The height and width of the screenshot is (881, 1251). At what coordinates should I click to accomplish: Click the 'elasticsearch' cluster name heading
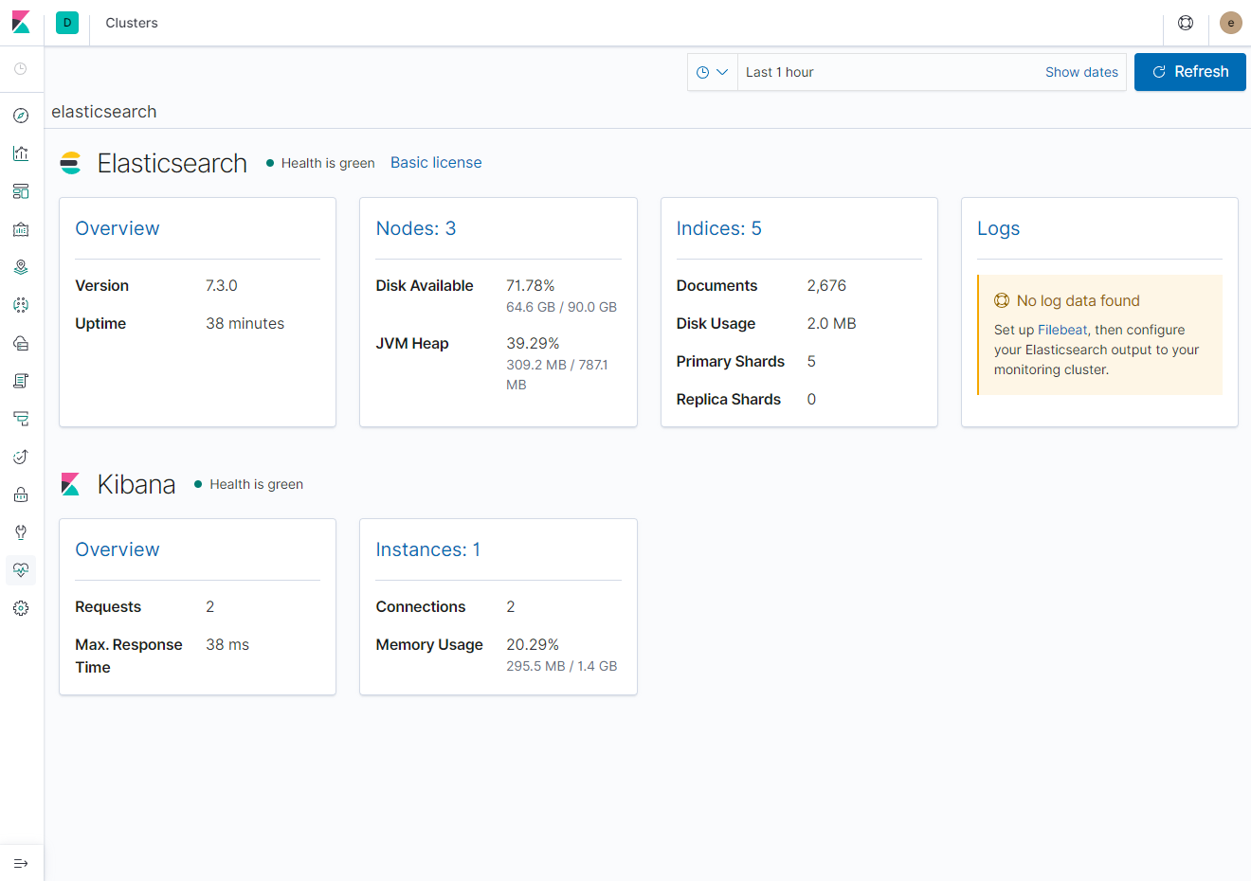tap(104, 112)
